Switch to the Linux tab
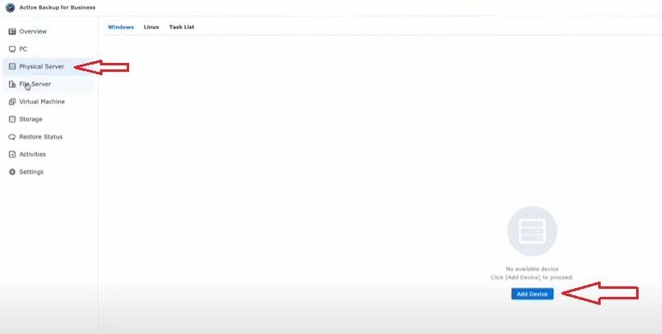The image size is (662, 334). pyautogui.click(x=152, y=27)
